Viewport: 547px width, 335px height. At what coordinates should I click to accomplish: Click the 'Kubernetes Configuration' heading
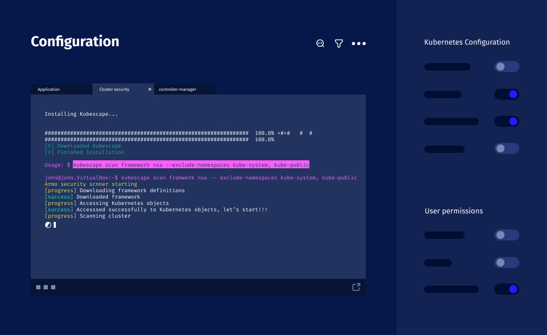(x=467, y=42)
